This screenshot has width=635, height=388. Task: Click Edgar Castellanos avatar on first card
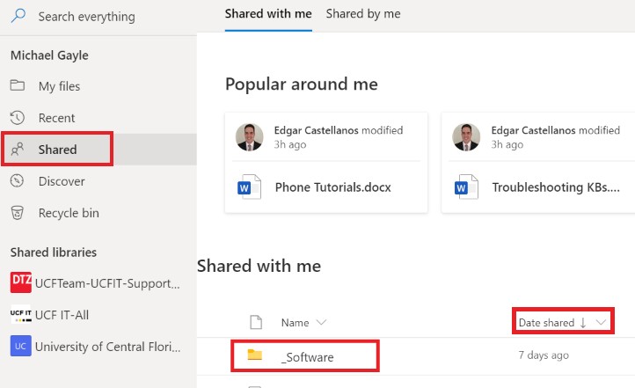[x=249, y=137]
